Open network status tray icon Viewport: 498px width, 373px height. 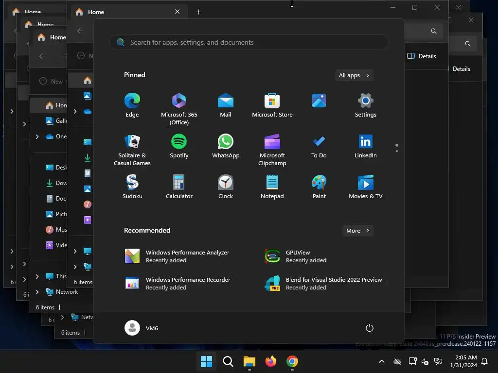412,361
